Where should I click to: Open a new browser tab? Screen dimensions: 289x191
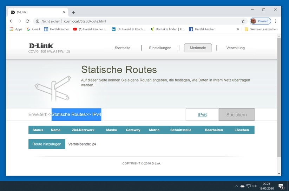[x=73, y=12]
